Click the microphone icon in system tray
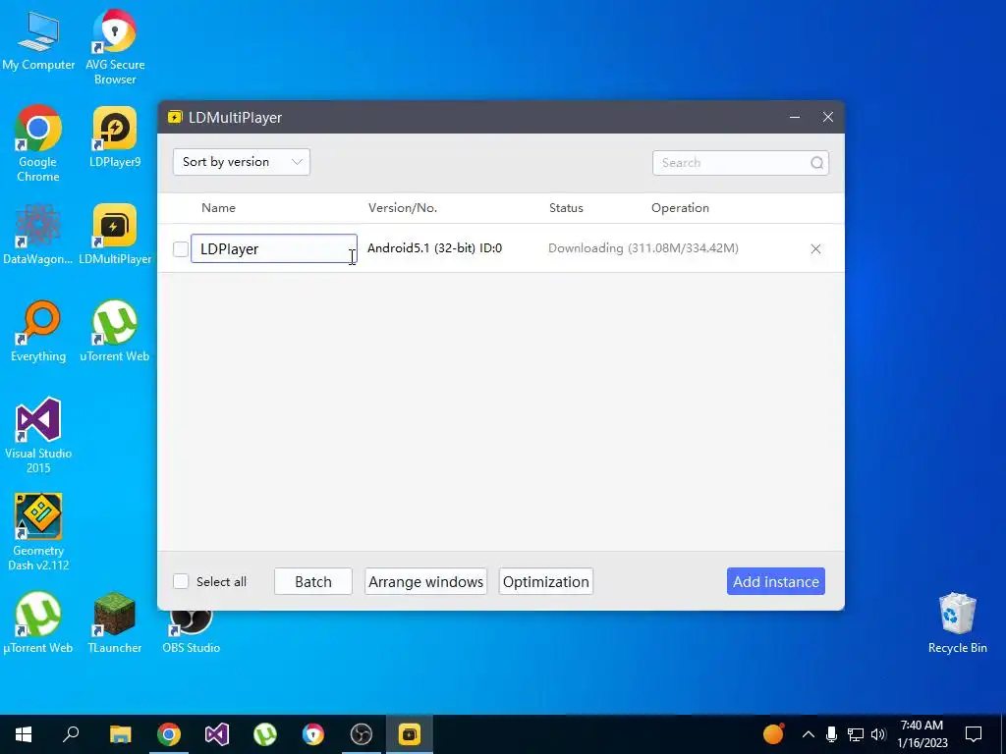Image resolution: width=1006 pixels, height=754 pixels. click(831, 734)
